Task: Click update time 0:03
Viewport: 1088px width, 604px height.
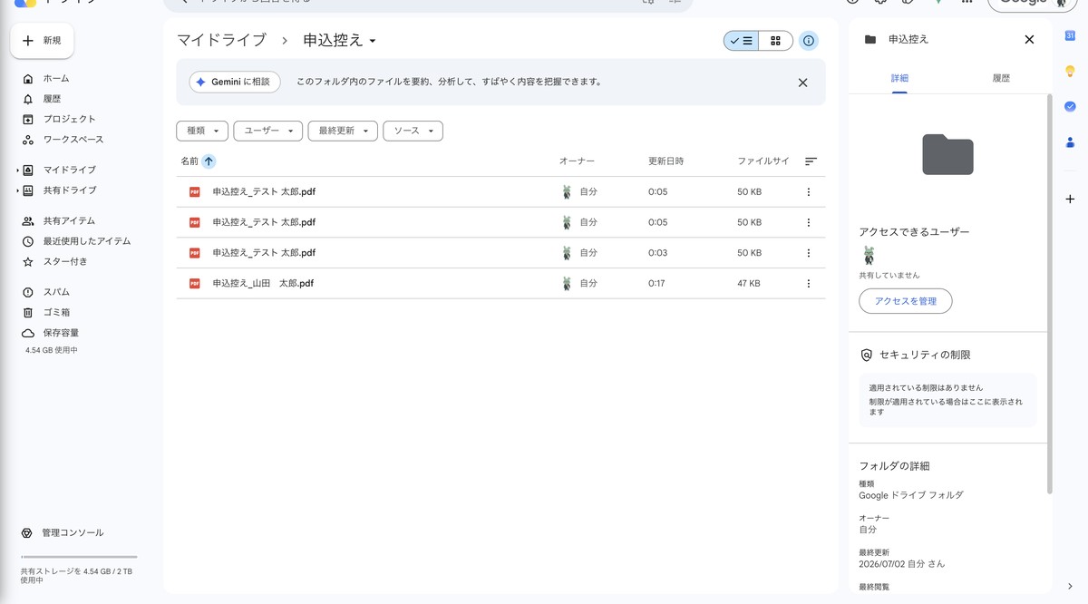Action: pyautogui.click(x=658, y=253)
